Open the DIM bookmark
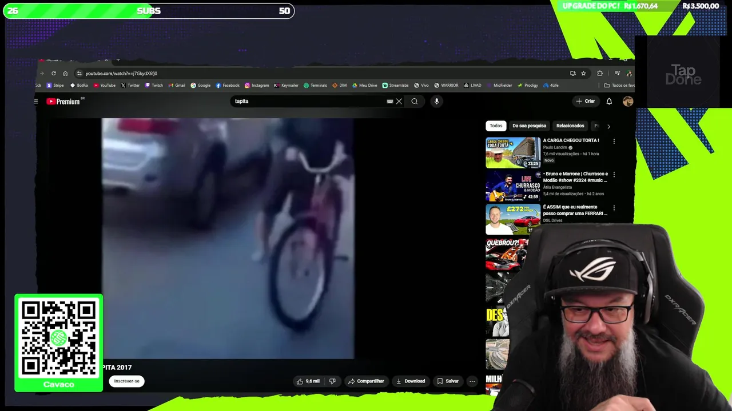This screenshot has width=732, height=411. click(x=340, y=85)
